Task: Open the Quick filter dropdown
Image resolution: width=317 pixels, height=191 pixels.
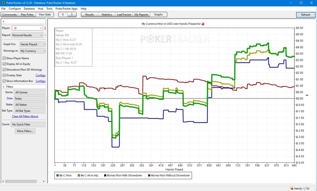Action: tap(28, 124)
